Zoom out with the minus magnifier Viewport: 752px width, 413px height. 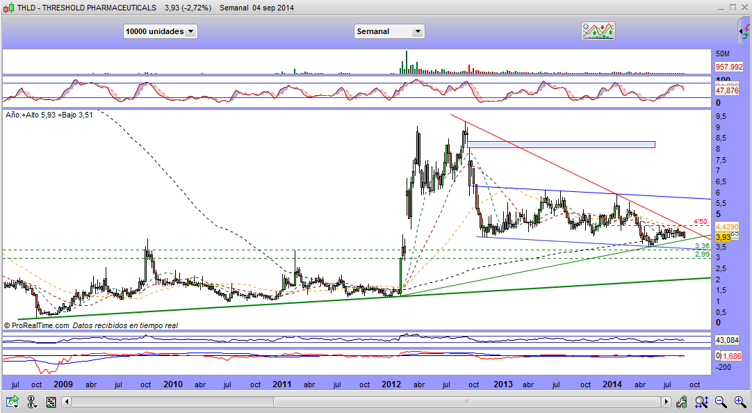tap(720, 401)
